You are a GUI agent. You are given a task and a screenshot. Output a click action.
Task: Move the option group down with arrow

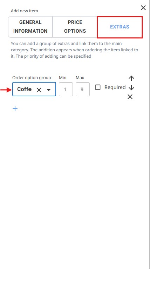(131, 88)
